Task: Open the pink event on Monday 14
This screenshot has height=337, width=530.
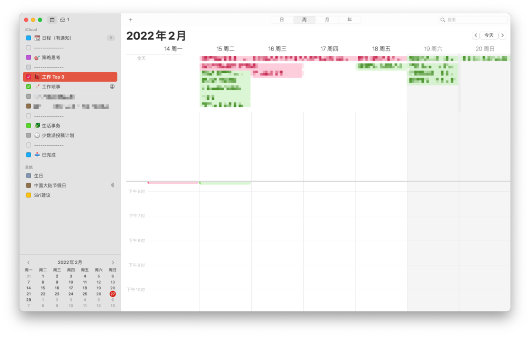Action: (x=173, y=183)
